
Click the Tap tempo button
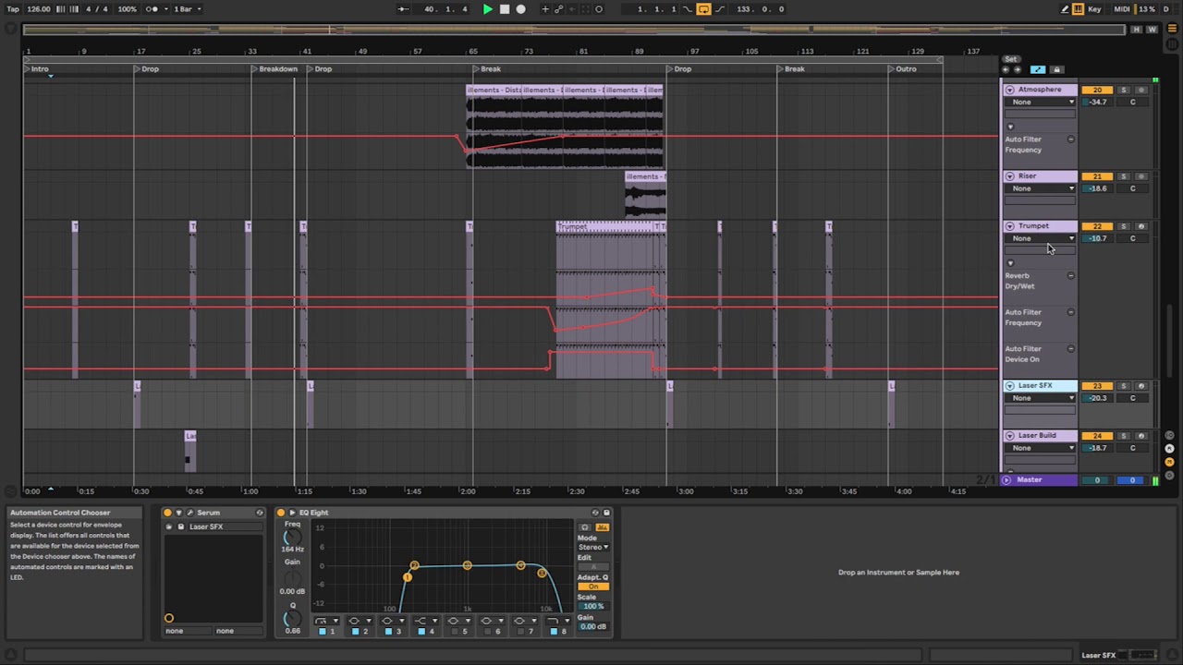pyautogui.click(x=13, y=9)
